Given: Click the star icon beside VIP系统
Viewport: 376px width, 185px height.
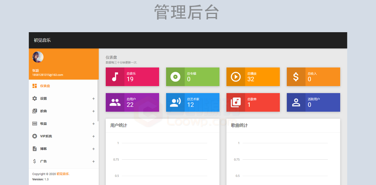Looking at the screenshot, I should pyautogui.click(x=35, y=136).
